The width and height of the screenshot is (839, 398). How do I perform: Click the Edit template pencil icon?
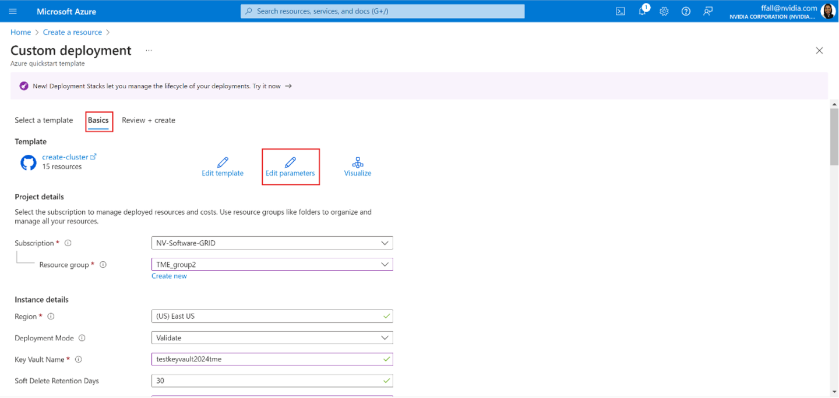223,162
